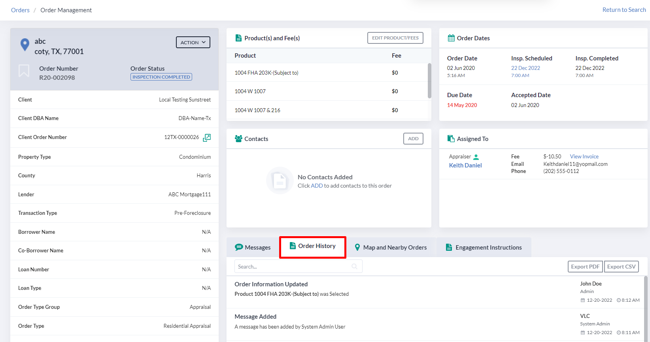Open the ACTION dropdown menu

pyautogui.click(x=193, y=42)
